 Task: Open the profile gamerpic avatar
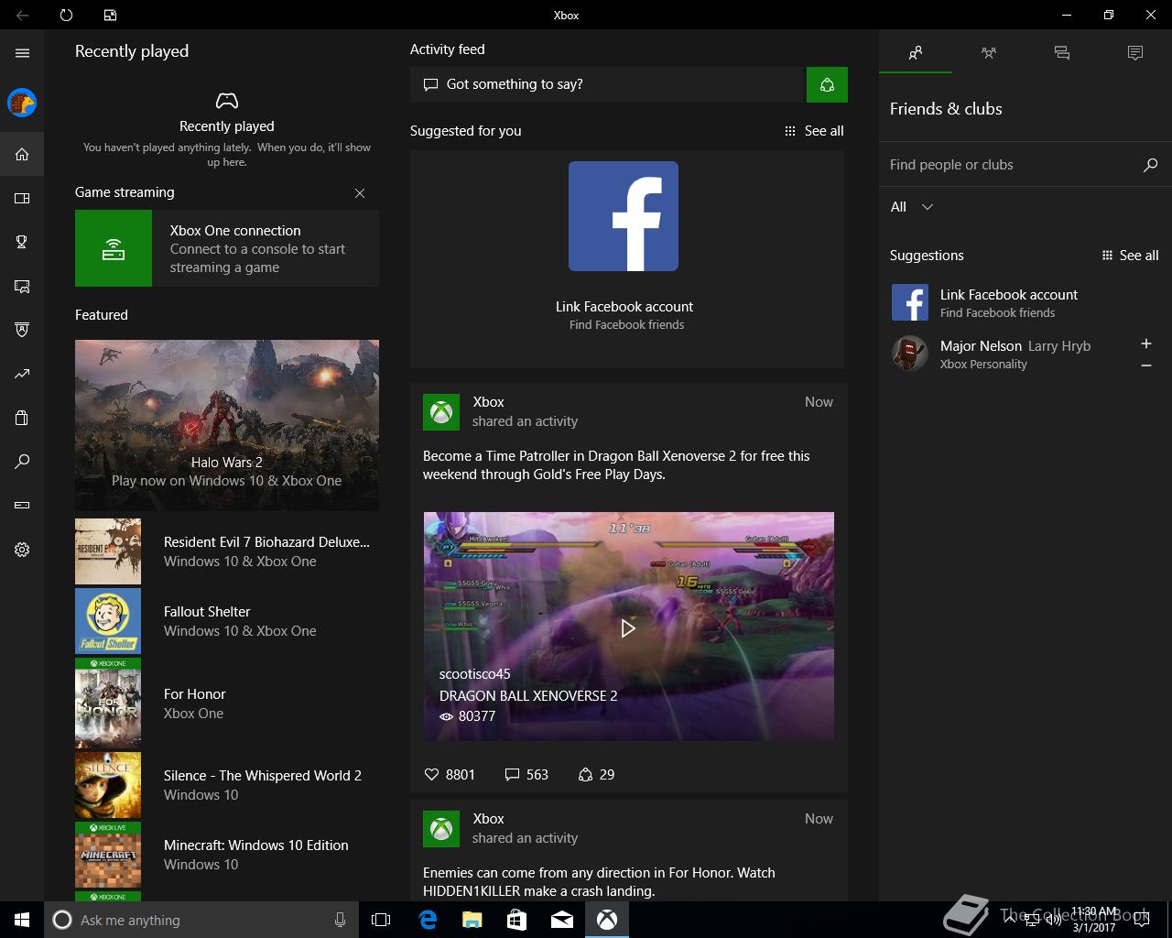(x=22, y=103)
